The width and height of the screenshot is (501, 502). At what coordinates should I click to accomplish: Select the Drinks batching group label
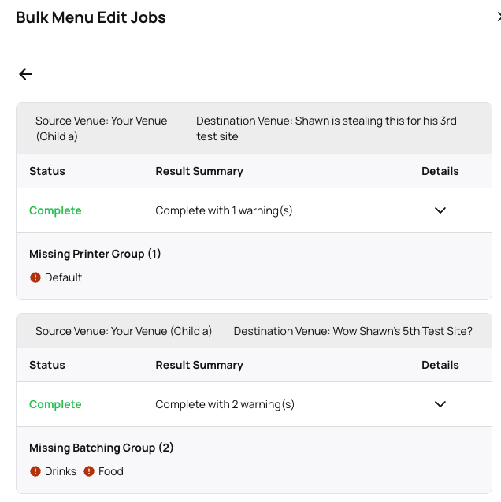pos(61,471)
